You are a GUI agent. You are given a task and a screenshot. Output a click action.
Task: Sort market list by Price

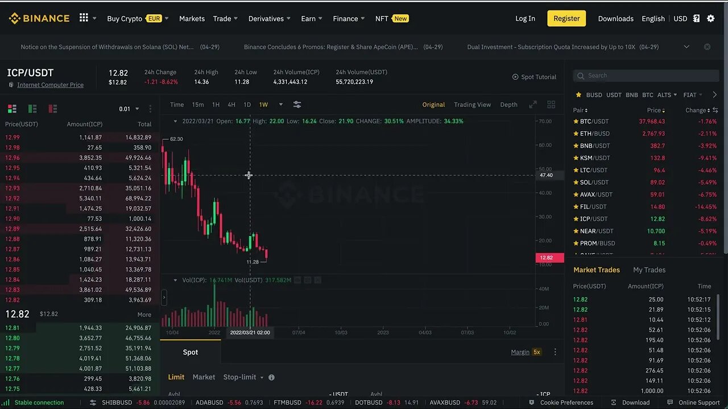[x=656, y=110]
